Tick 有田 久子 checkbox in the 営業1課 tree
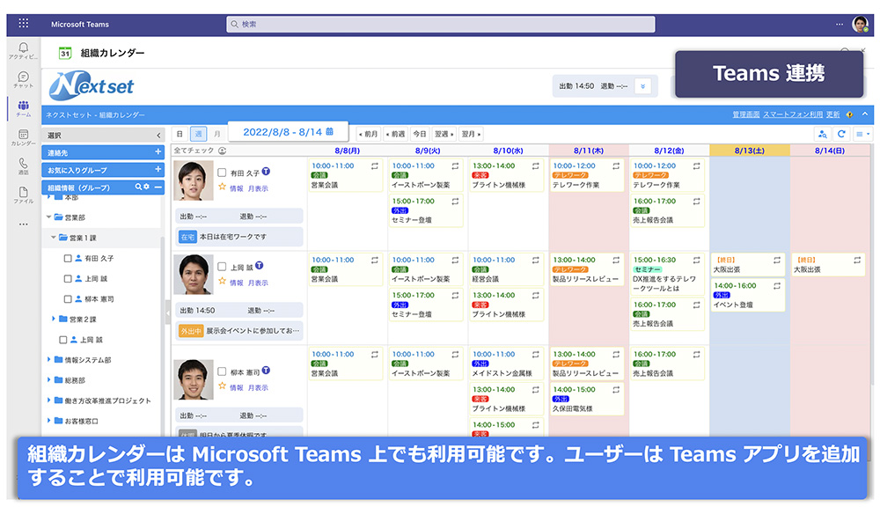 click(x=68, y=258)
